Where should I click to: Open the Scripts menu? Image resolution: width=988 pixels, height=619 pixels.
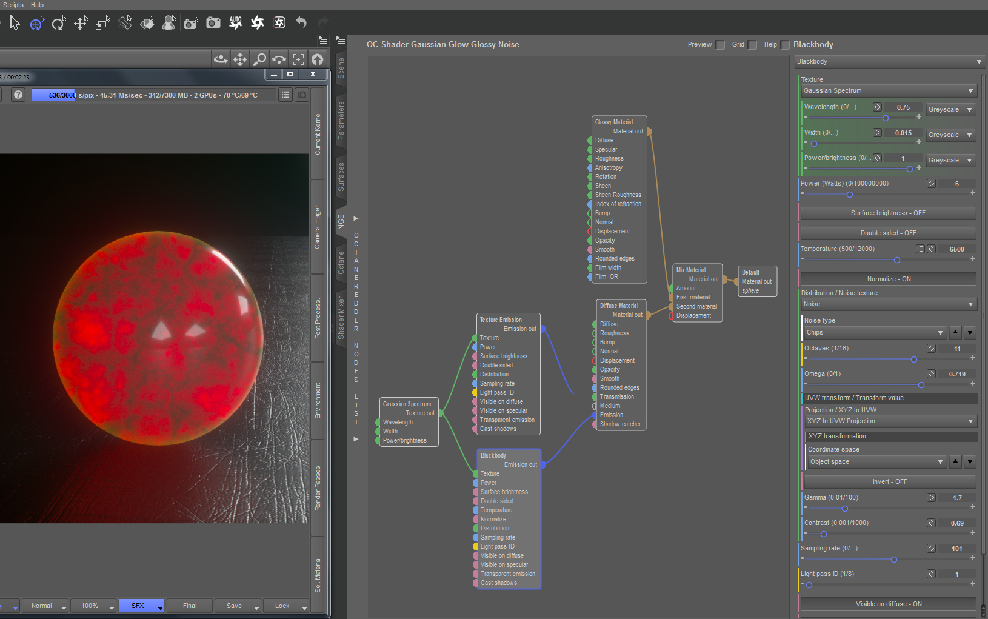13,5
